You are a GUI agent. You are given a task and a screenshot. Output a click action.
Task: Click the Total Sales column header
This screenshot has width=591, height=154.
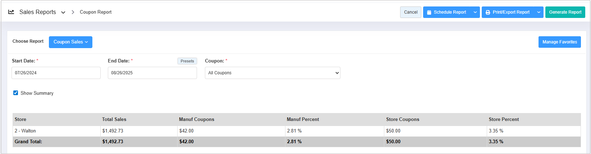click(x=114, y=119)
